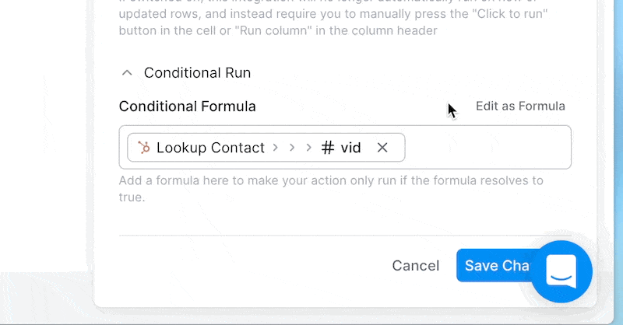
Task: Click the vid field name in the token
Action: point(350,148)
